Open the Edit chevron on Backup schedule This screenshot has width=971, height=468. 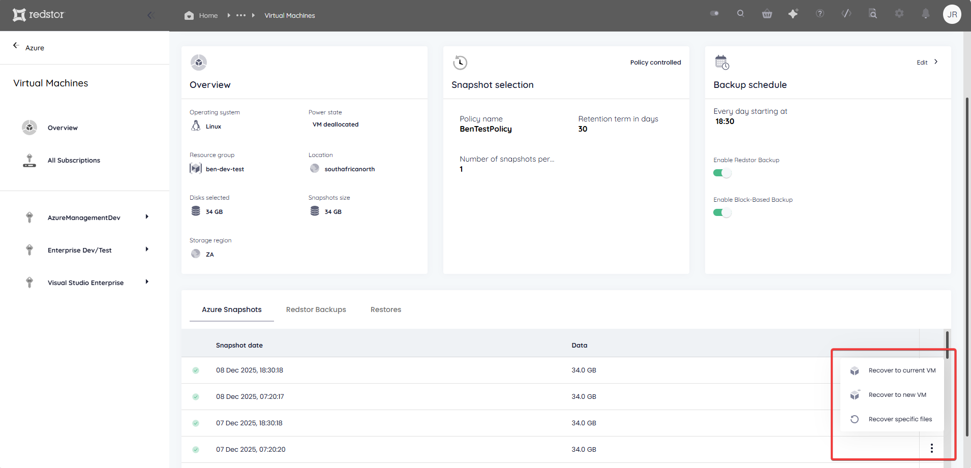coord(936,61)
